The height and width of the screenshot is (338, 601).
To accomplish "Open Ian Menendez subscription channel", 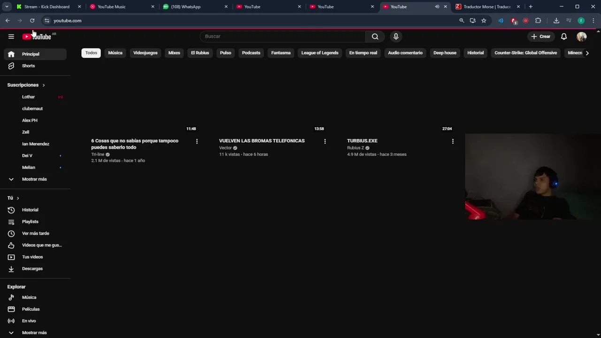I will pos(35,144).
